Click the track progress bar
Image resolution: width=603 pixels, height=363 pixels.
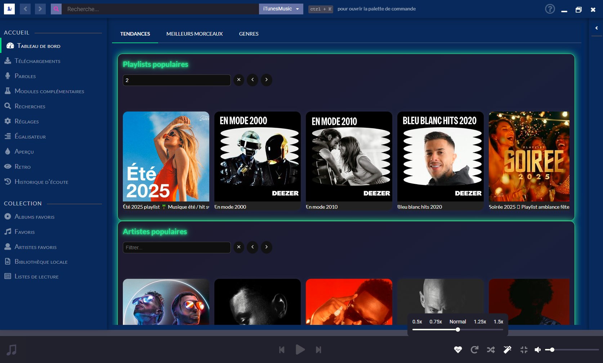(301, 333)
